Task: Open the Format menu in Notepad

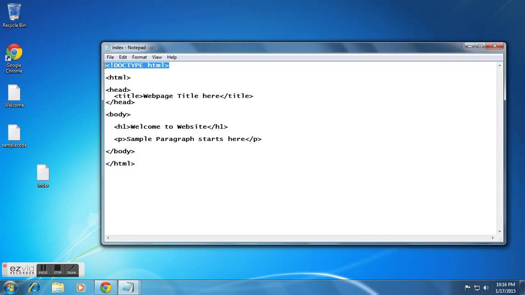Action: (139, 57)
